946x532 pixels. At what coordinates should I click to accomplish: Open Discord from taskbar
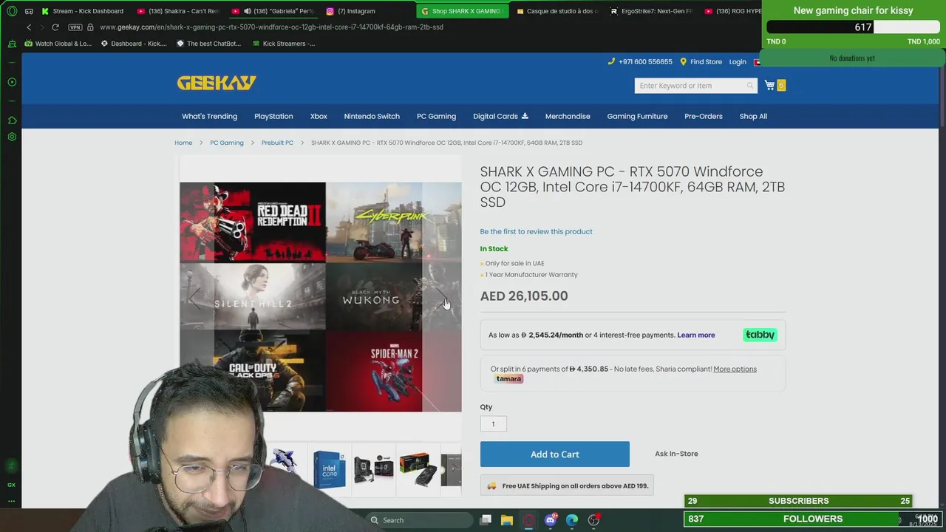(x=550, y=520)
